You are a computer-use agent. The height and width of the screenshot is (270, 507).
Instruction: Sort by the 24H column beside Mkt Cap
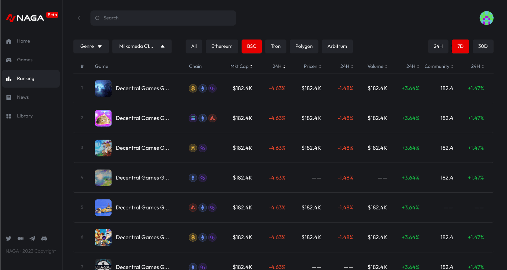pyautogui.click(x=279, y=67)
